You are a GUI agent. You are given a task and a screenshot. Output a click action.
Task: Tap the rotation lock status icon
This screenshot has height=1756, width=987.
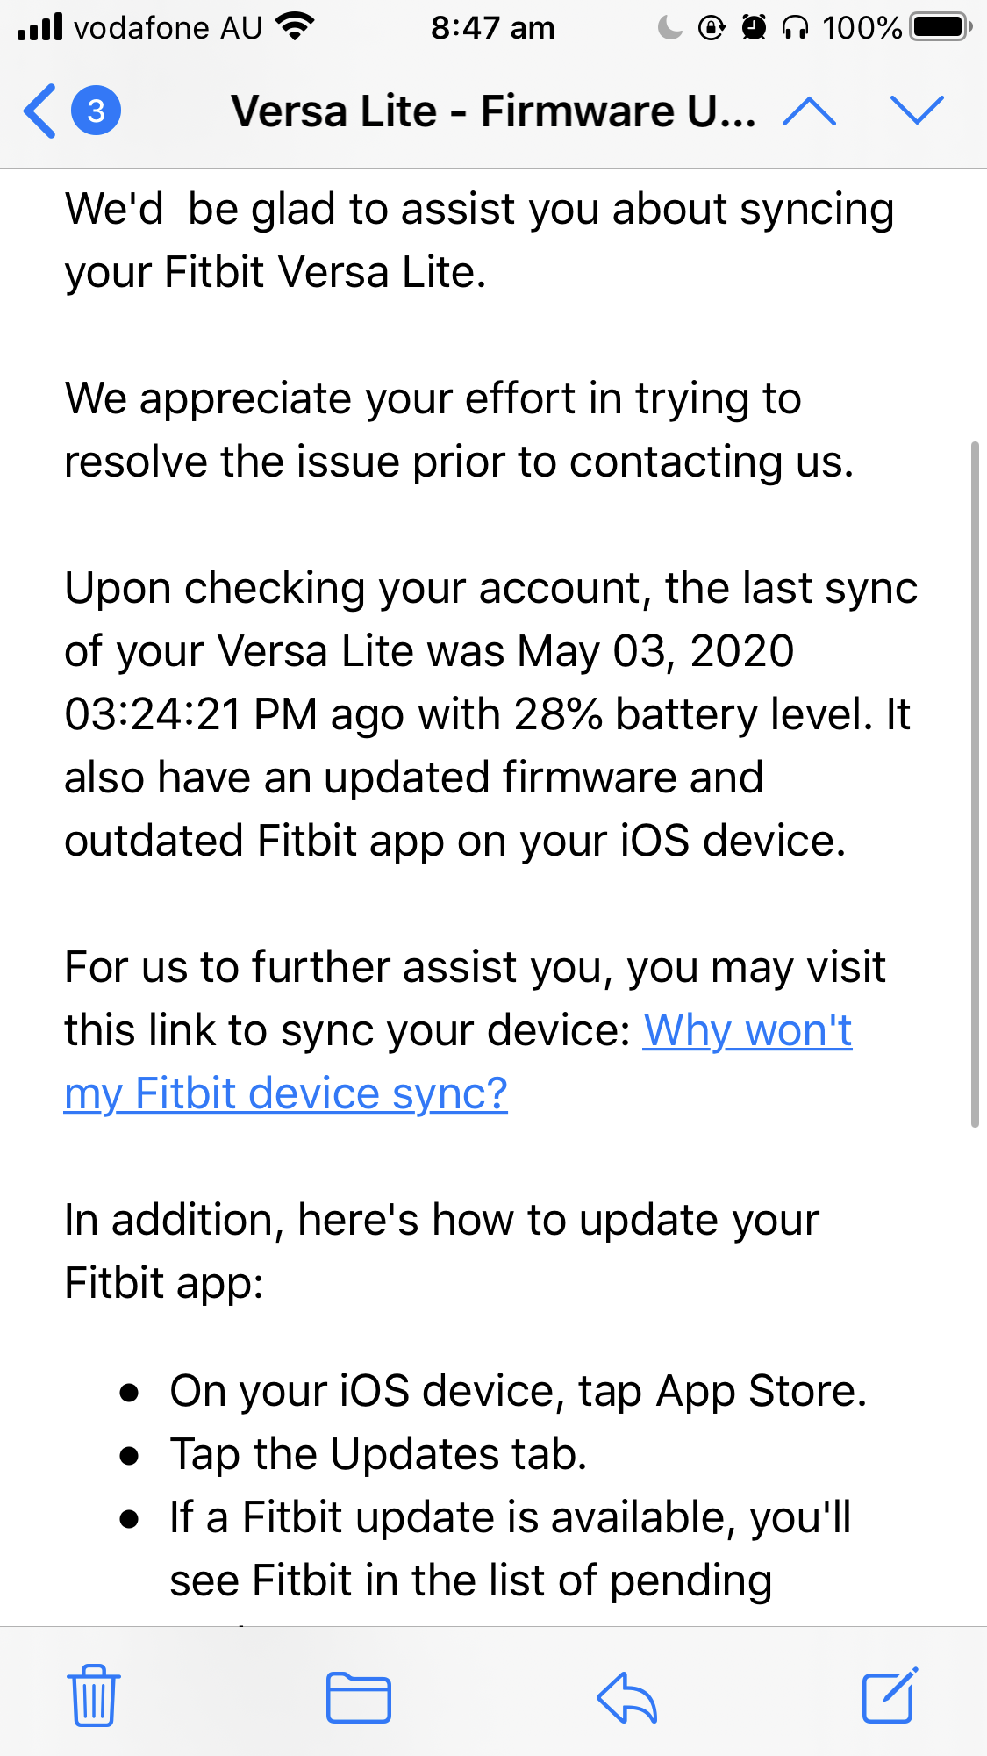tap(712, 28)
